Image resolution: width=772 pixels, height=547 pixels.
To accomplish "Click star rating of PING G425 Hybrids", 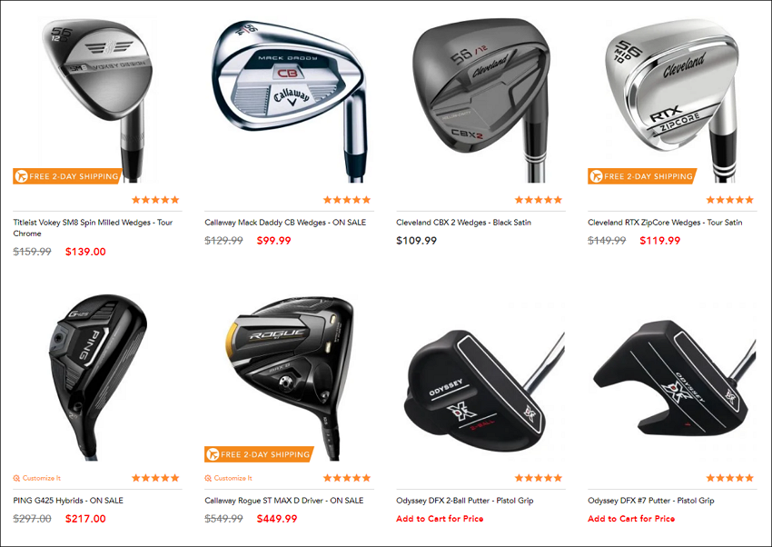I will 155,478.
